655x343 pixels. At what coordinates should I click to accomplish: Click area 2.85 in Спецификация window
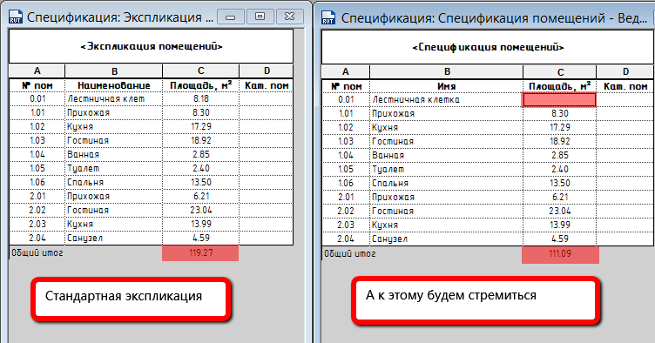pyautogui.click(x=560, y=155)
